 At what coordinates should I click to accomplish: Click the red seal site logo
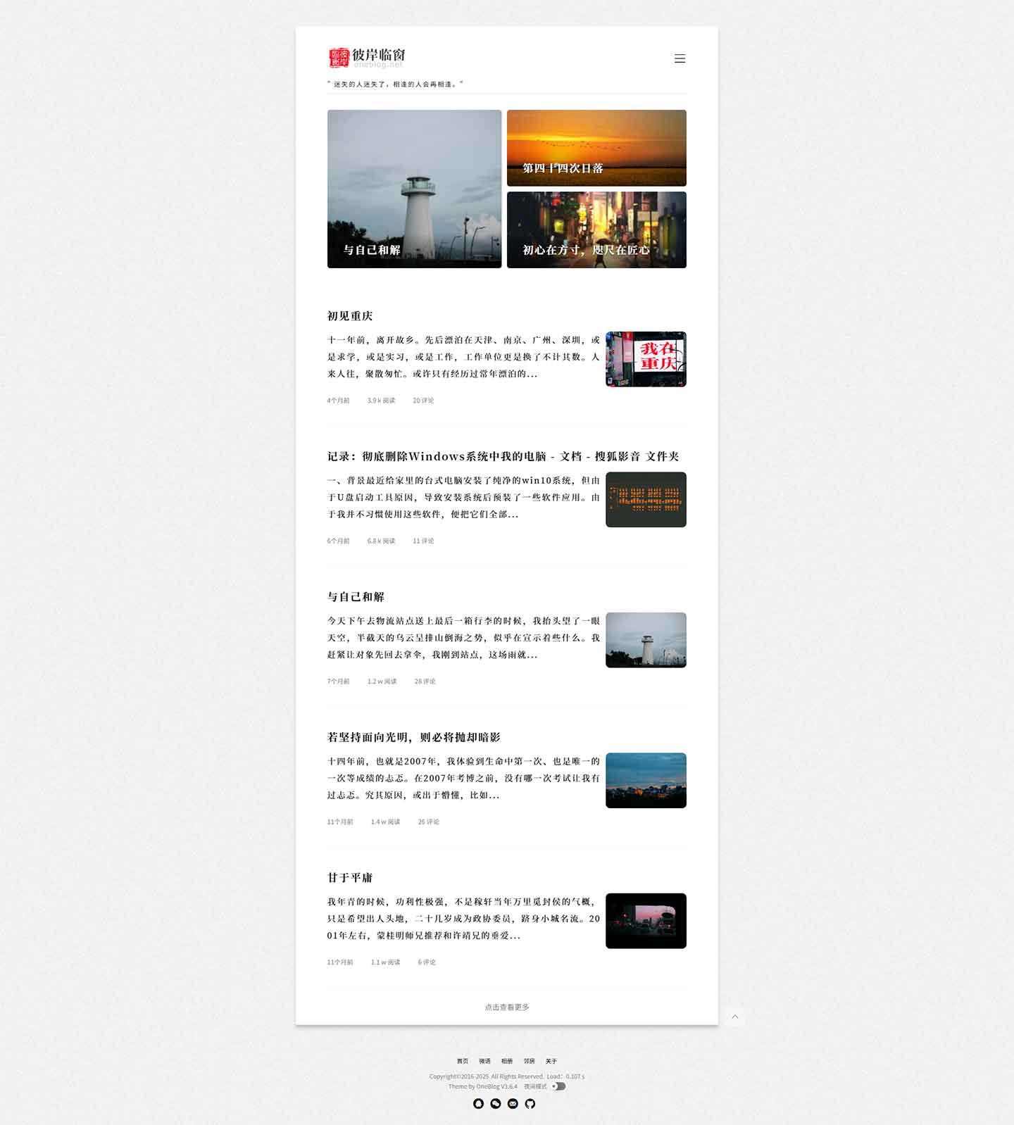pyautogui.click(x=339, y=58)
